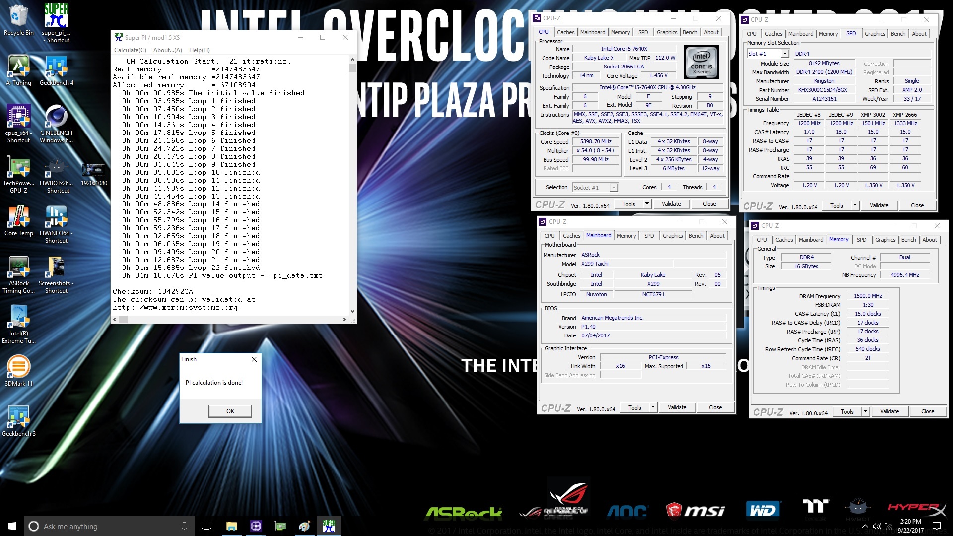This screenshot has height=536, width=953.
Task: Expand the Socket #1 selection dropdown
Action: [614, 187]
